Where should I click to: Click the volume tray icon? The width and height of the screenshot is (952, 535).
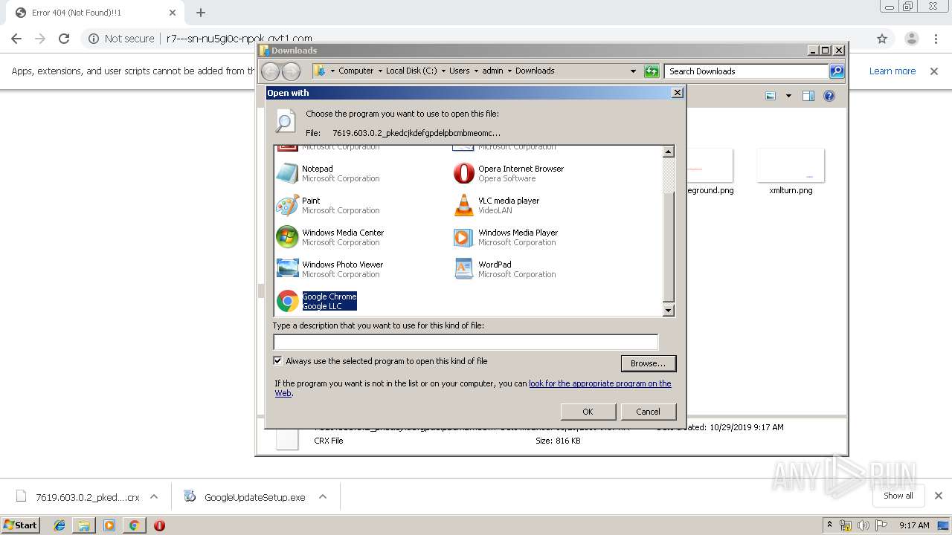[863, 525]
